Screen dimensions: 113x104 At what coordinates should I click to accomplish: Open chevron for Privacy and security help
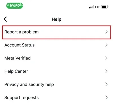click(107, 84)
